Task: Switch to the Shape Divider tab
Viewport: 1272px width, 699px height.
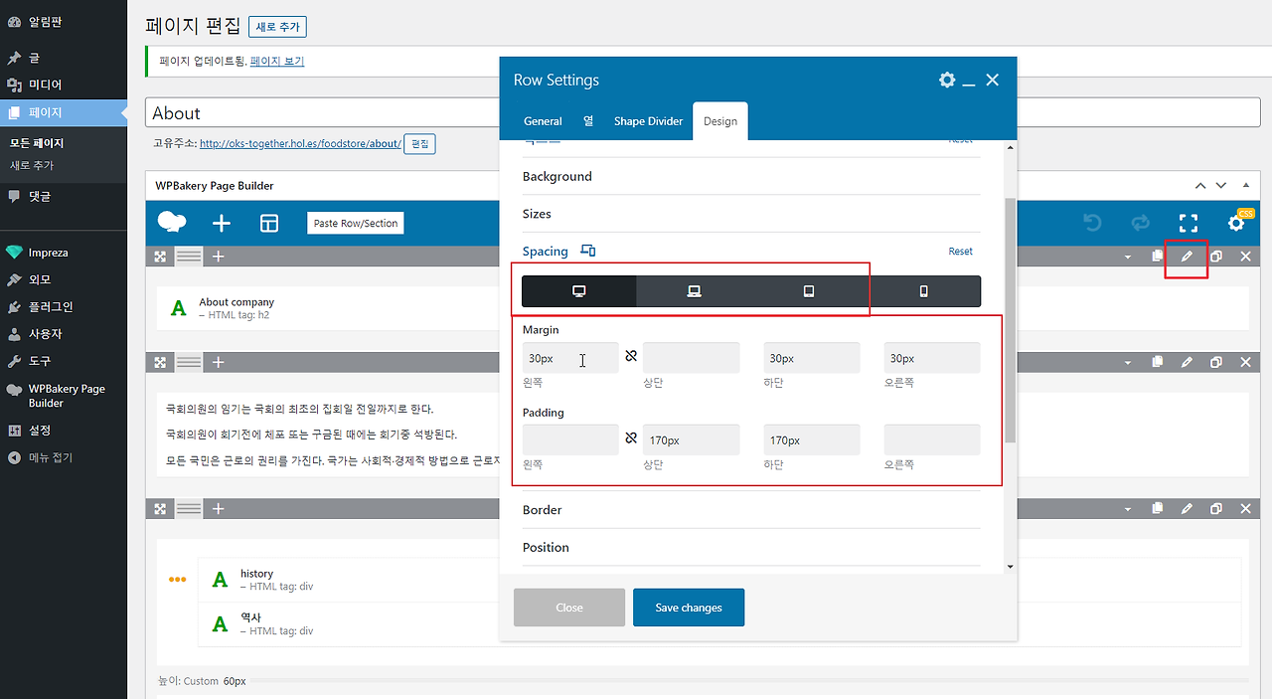Action: 648,121
